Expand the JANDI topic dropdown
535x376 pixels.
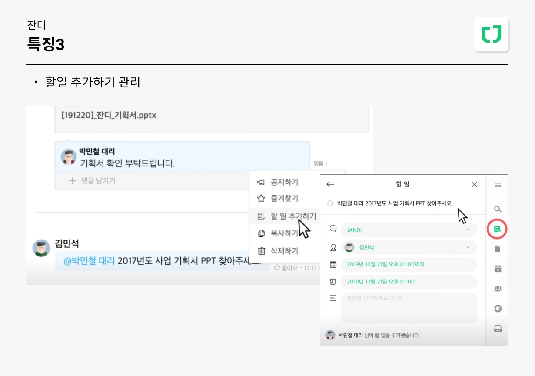409,230
